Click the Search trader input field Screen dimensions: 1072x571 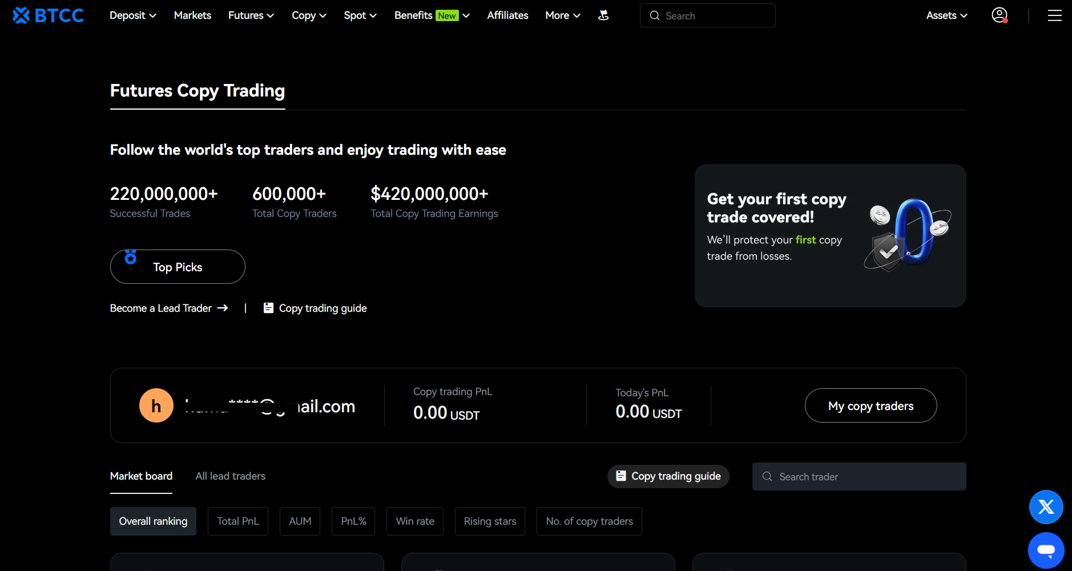pos(859,476)
